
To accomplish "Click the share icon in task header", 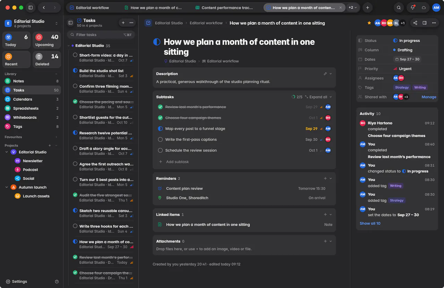I will [415, 23].
